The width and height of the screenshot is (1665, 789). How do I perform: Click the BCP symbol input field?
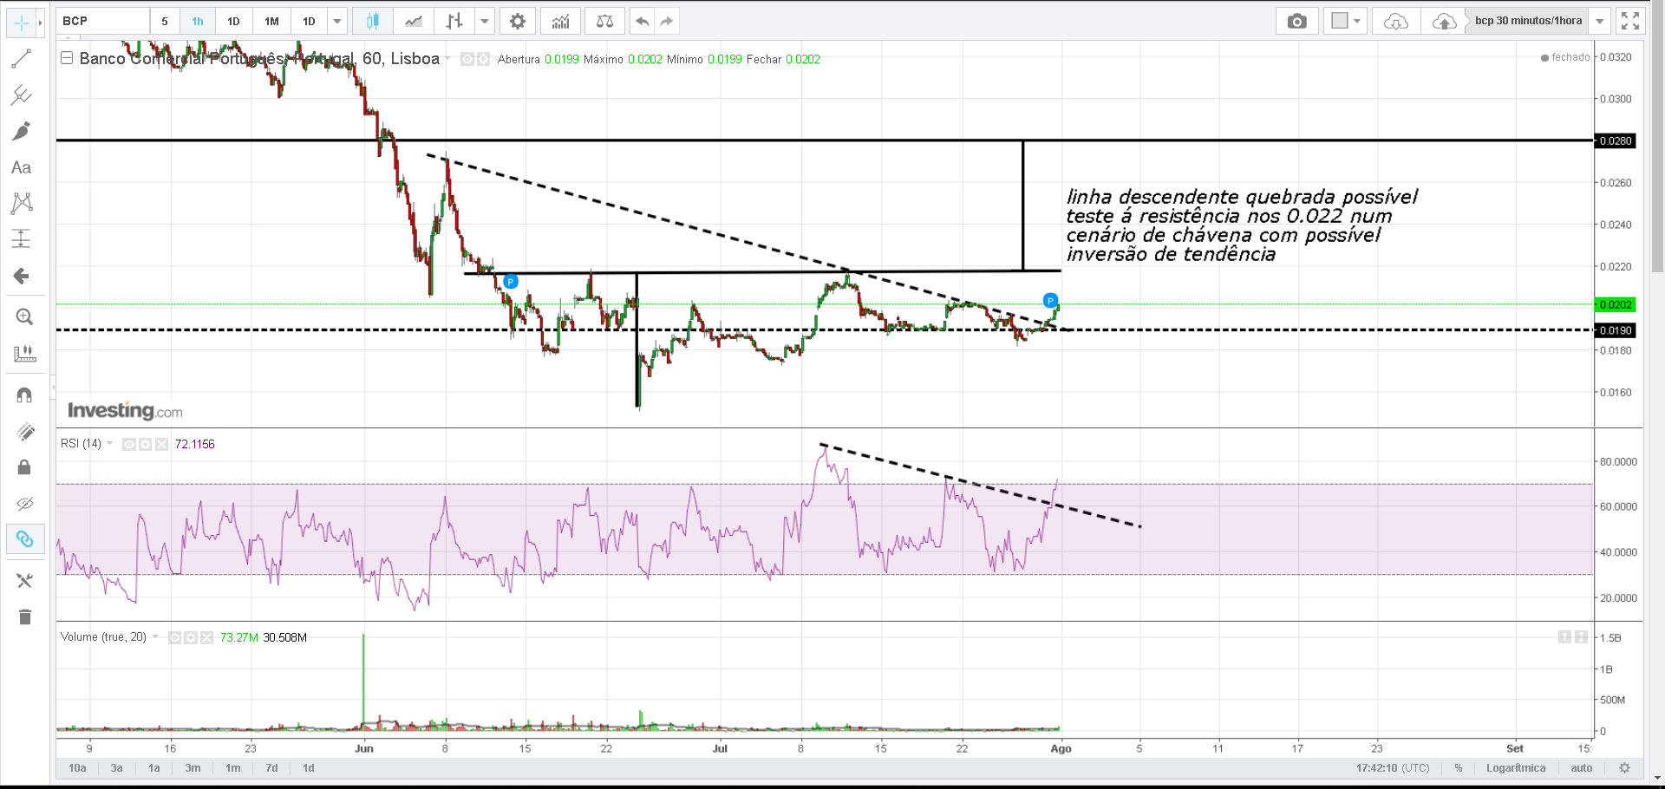[x=102, y=21]
